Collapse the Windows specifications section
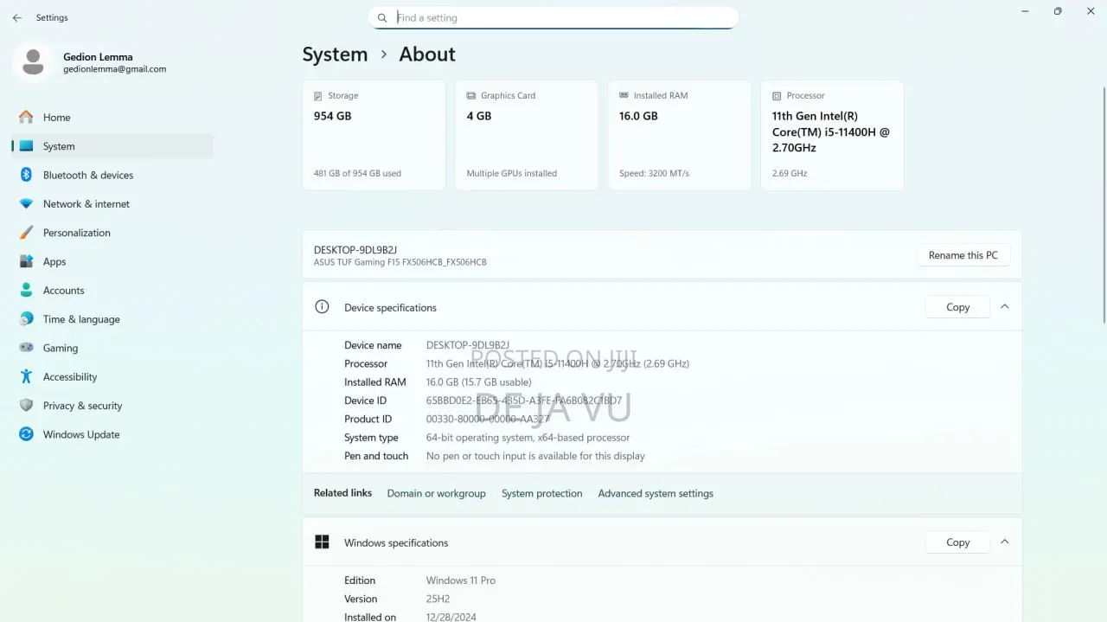The width and height of the screenshot is (1107, 622). point(1004,542)
